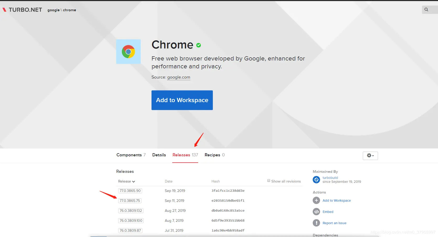Enable Show all revisions checkbox
This screenshot has height=237, width=438.
(x=269, y=181)
